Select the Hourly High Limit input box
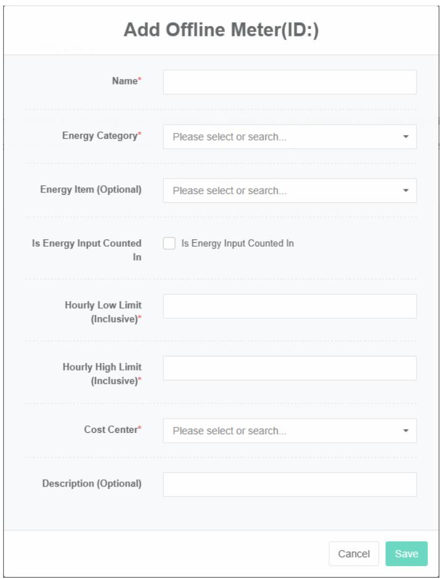 pos(290,368)
